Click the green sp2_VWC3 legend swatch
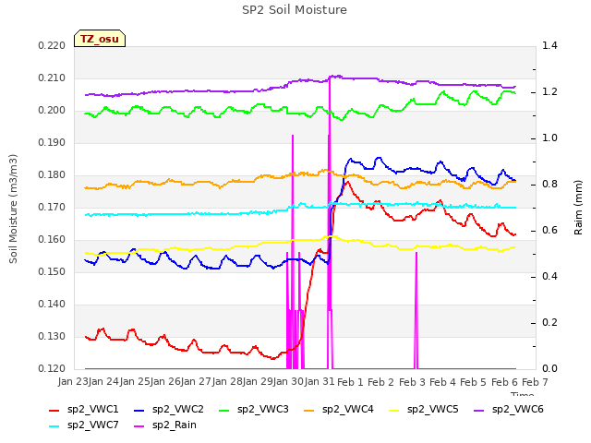 pyautogui.click(x=224, y=410)
